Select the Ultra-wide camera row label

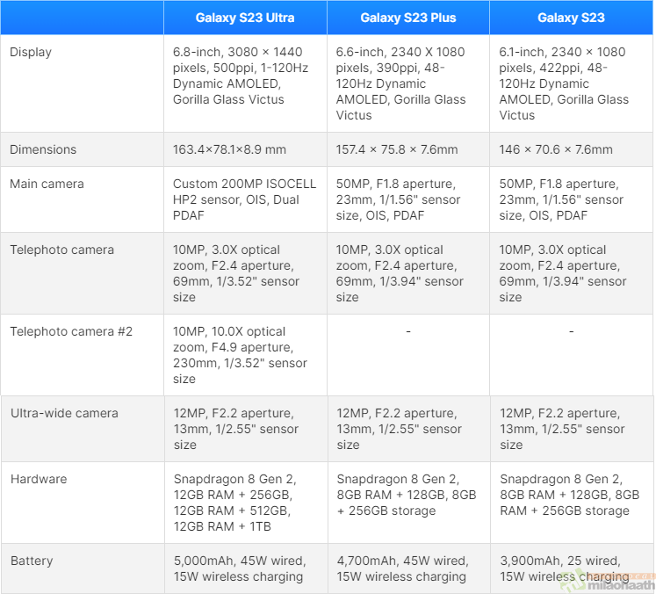(64, 413)
